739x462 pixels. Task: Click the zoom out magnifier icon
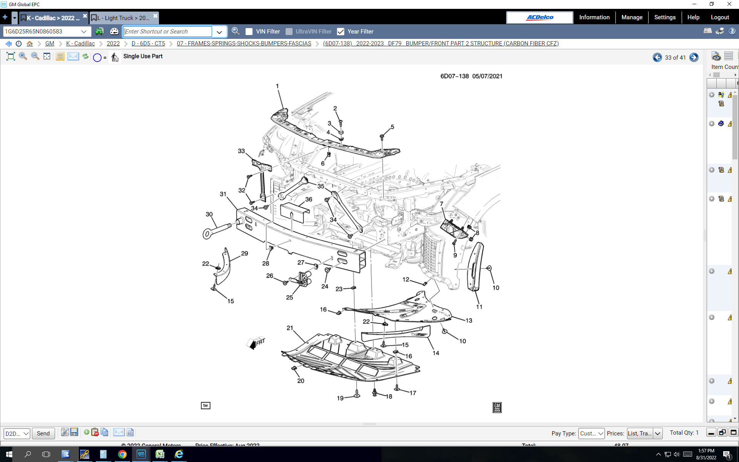(35, 57)
